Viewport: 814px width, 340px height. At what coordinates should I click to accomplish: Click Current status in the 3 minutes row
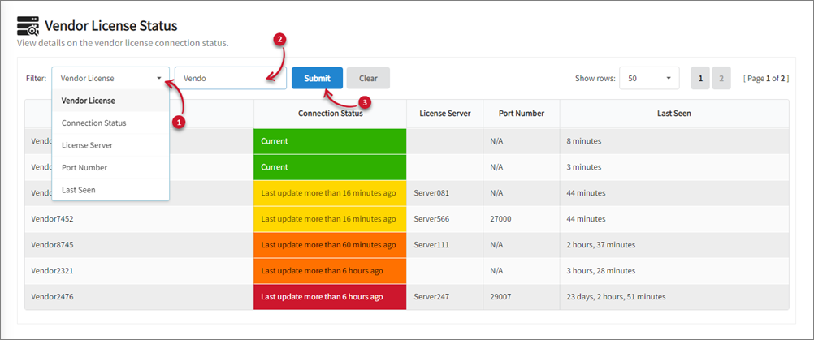[x=330, y=167]
